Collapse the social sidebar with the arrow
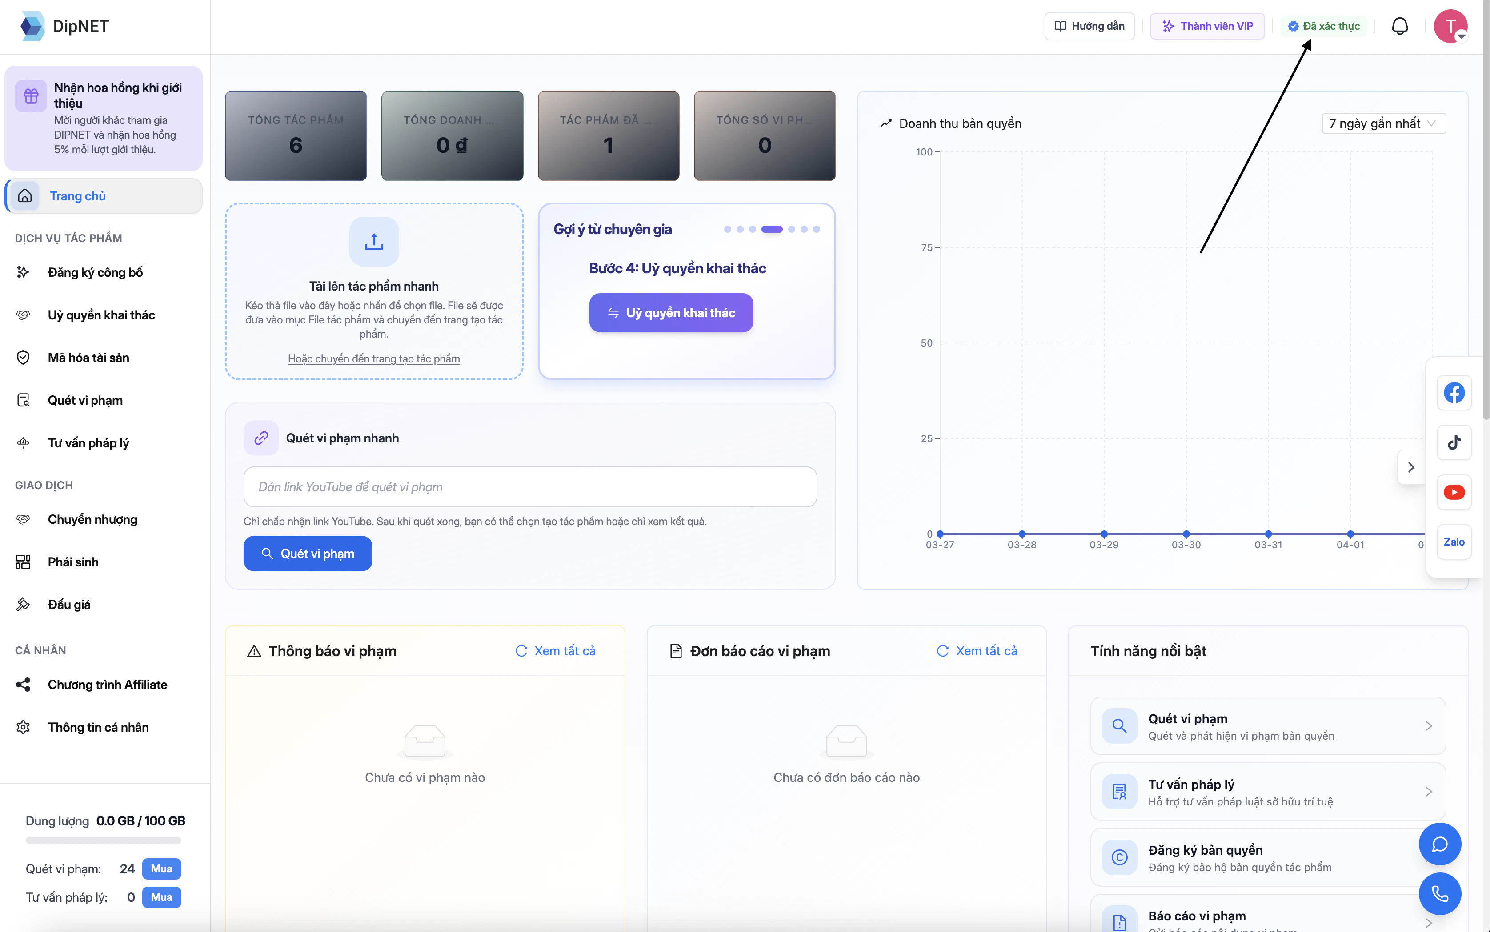Image resolution: width=1490 pixels, height=932 pixels. (1411, 467)
